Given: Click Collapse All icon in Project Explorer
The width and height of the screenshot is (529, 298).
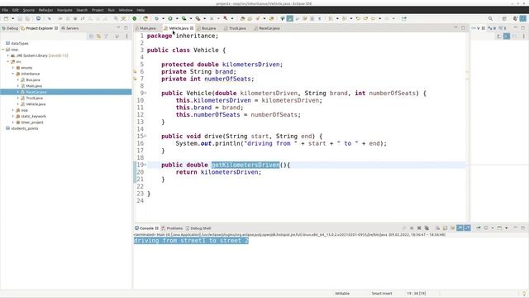Looking at the screenshot, I should pos(91,36).
